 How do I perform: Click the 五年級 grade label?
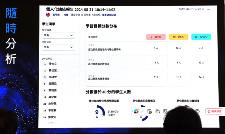click(x=56, y=15)
